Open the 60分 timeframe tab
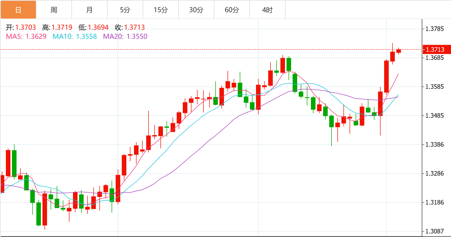 (232, 10)
